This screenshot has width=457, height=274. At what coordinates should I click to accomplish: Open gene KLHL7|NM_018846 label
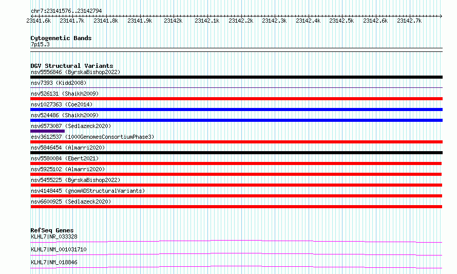(54, 263)
